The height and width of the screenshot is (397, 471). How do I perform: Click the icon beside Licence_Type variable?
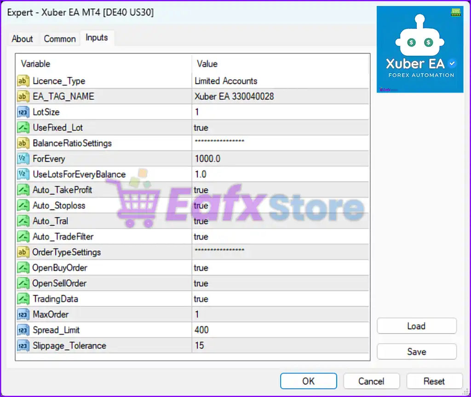[x=23, y=81]
